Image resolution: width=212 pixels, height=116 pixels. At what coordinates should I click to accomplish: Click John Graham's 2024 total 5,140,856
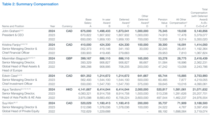click(201, 31)
